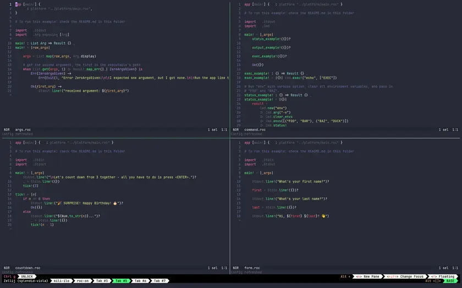Click the 'SURPRISE! Happy Birthday!' line
This screenshot has height=288, width=462.
pos(77,203)
